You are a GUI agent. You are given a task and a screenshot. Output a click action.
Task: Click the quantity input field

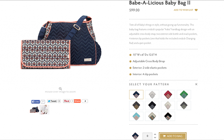[147, 136]
